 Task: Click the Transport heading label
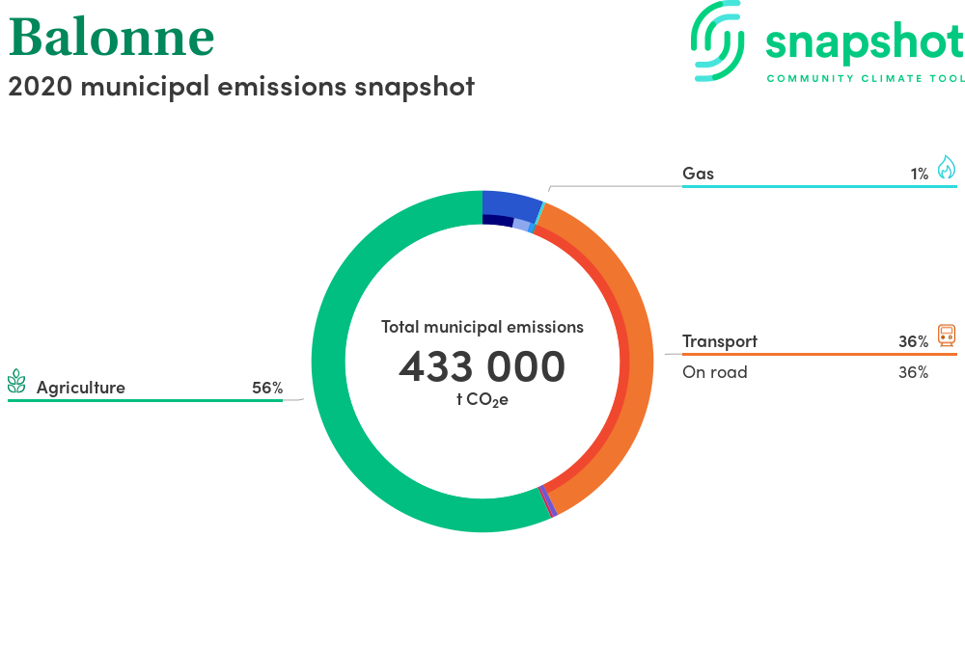pos(720,341)
